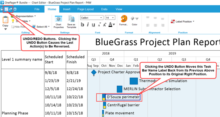
Task: Expand the Copy dropdown arrow
Action: click(x=5, y=29)
